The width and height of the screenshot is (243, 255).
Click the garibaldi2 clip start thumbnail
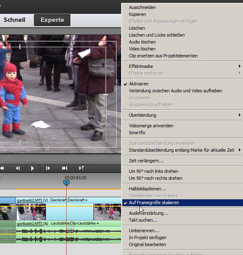coord(31,212)
